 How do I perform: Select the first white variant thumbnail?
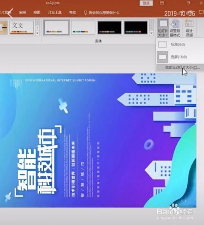pos(57,27)
